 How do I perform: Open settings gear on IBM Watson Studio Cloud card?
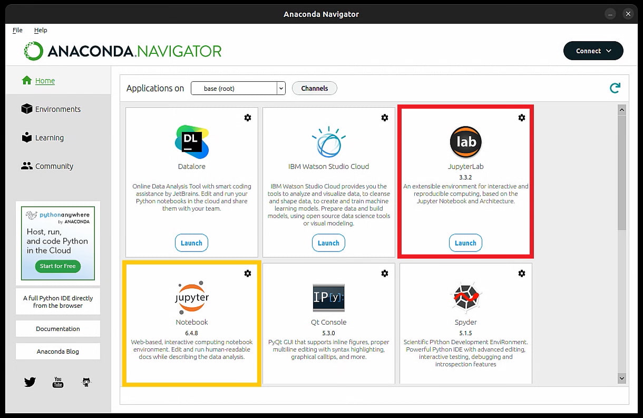pos(385,118)
